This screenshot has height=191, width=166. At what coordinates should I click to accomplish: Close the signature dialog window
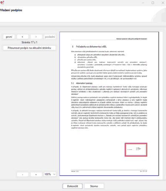pyautogui.click(x=163, y=3)
